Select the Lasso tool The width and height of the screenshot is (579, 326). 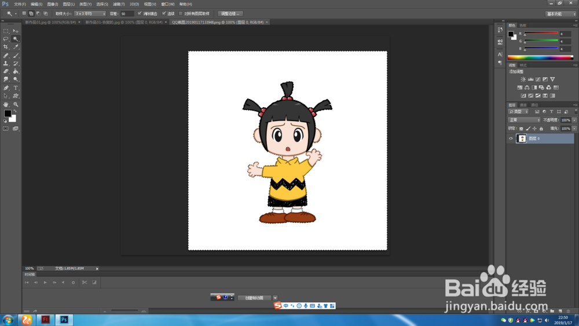click(x=6, y=39)
